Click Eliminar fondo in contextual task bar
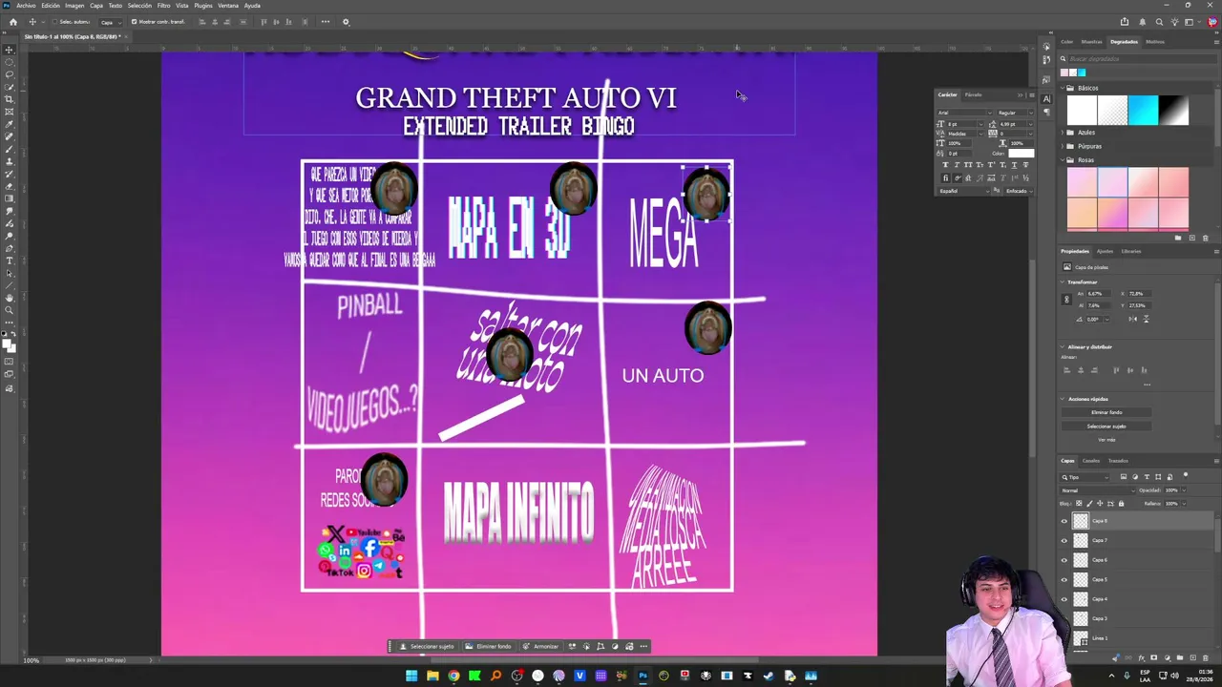 tap(488, 646)
